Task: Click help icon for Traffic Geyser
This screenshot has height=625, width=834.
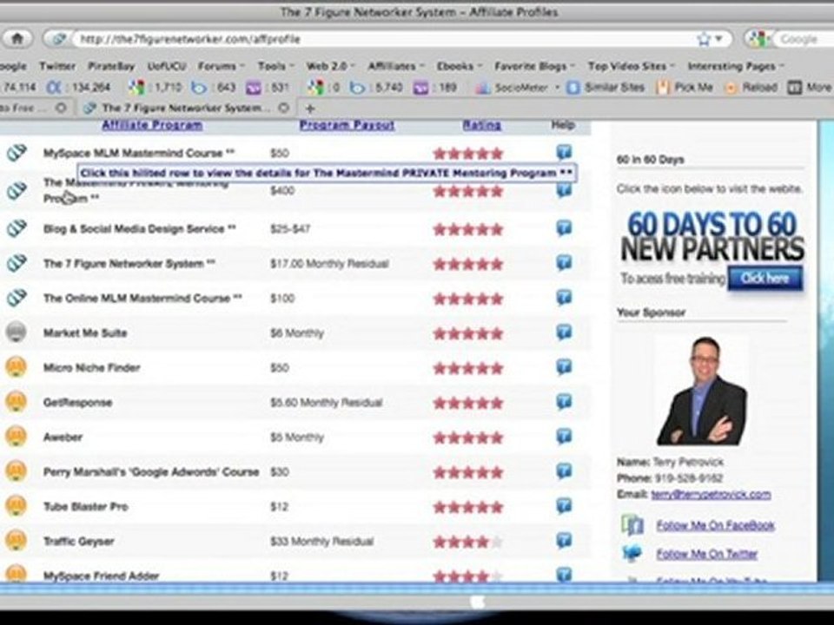Action: click(564, 541)
